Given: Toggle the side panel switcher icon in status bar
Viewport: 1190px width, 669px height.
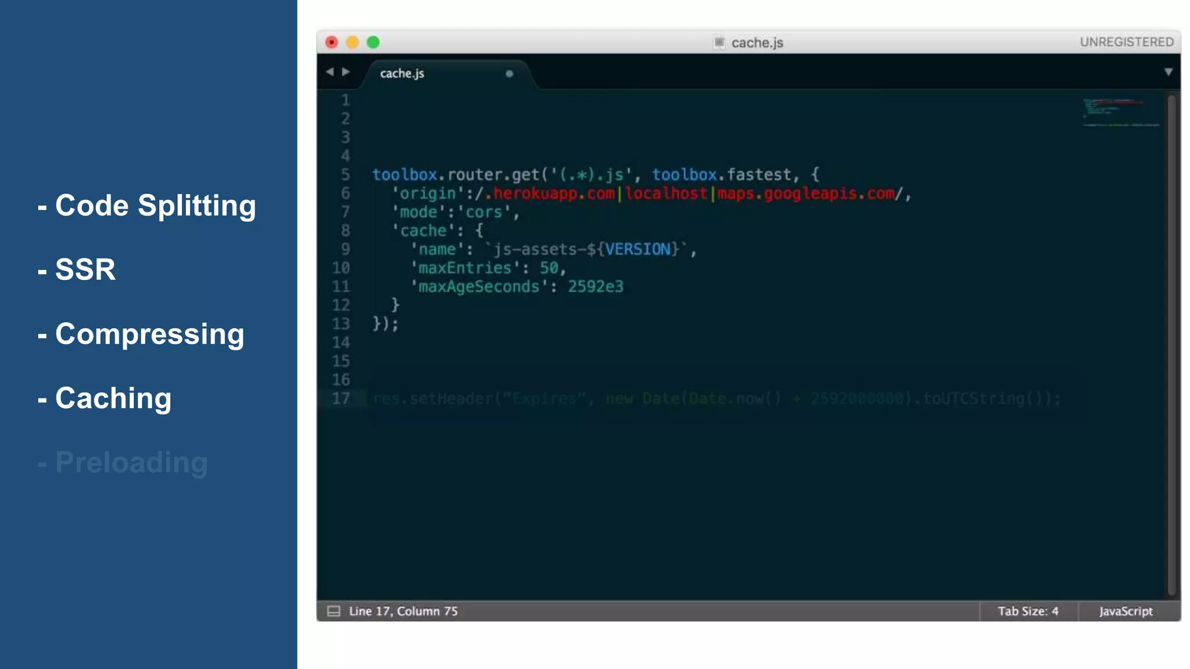Looking at the screenshot, I should tap(334, 611).
